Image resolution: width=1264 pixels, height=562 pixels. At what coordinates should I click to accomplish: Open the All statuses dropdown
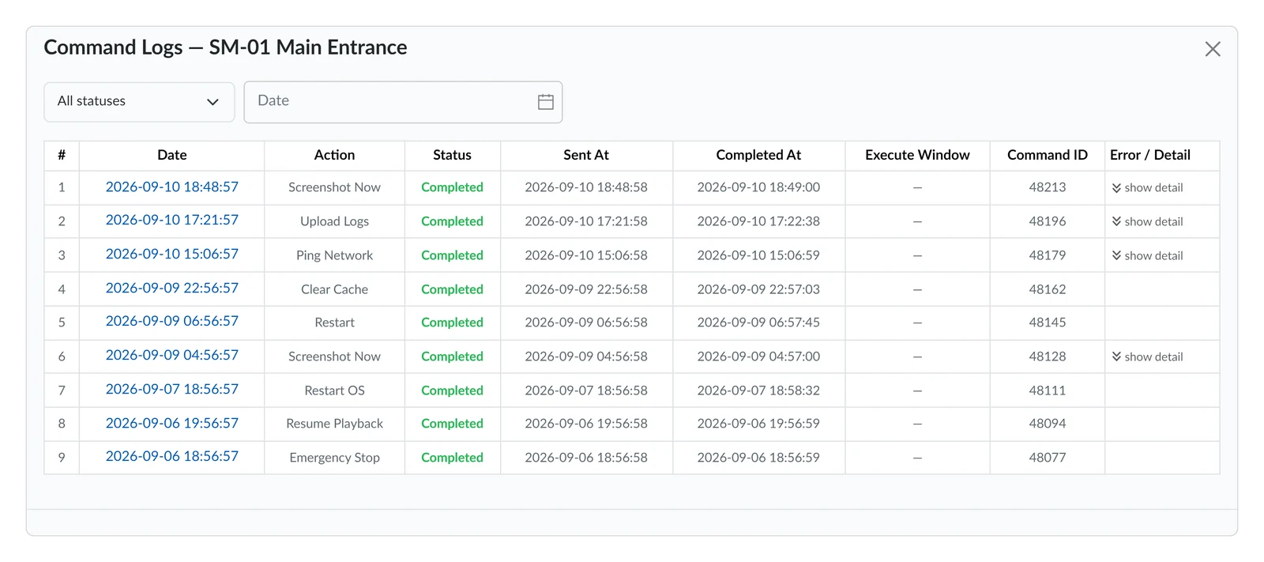(139, 102)
